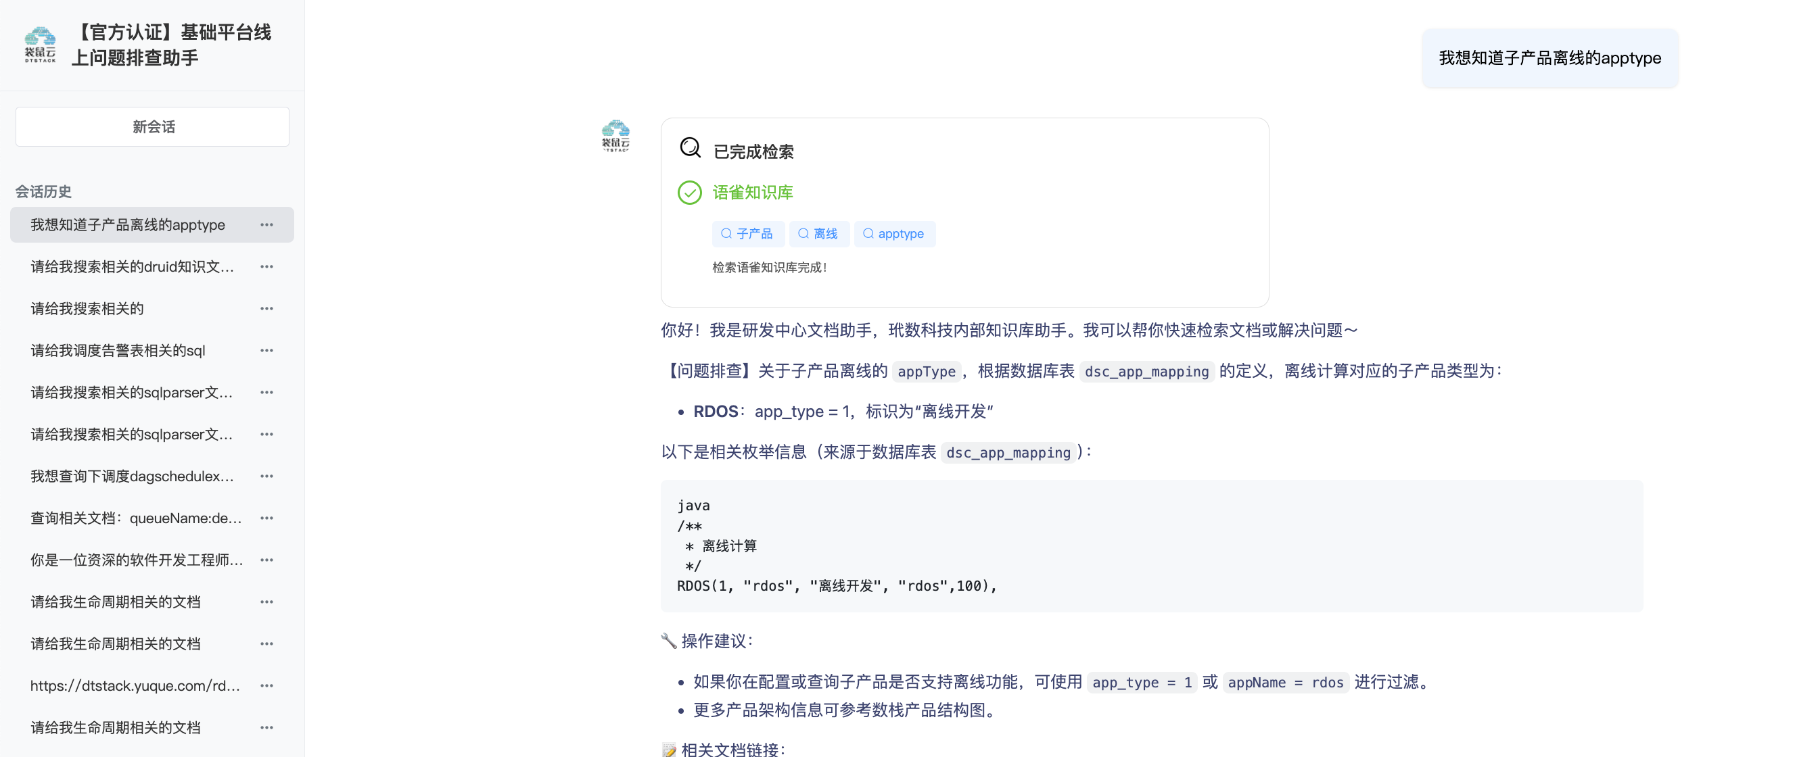
Task: Click the 袋鼠云 logo in sidebar header
Action: point(40,45)
